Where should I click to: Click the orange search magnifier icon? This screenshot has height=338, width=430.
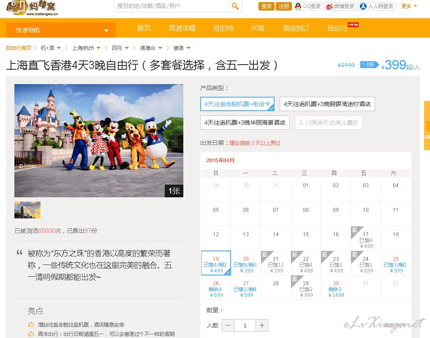tap(235, 6)
